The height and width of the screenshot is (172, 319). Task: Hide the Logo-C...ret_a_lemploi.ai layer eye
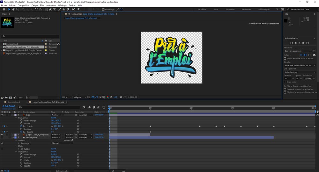tap(2, 135)
